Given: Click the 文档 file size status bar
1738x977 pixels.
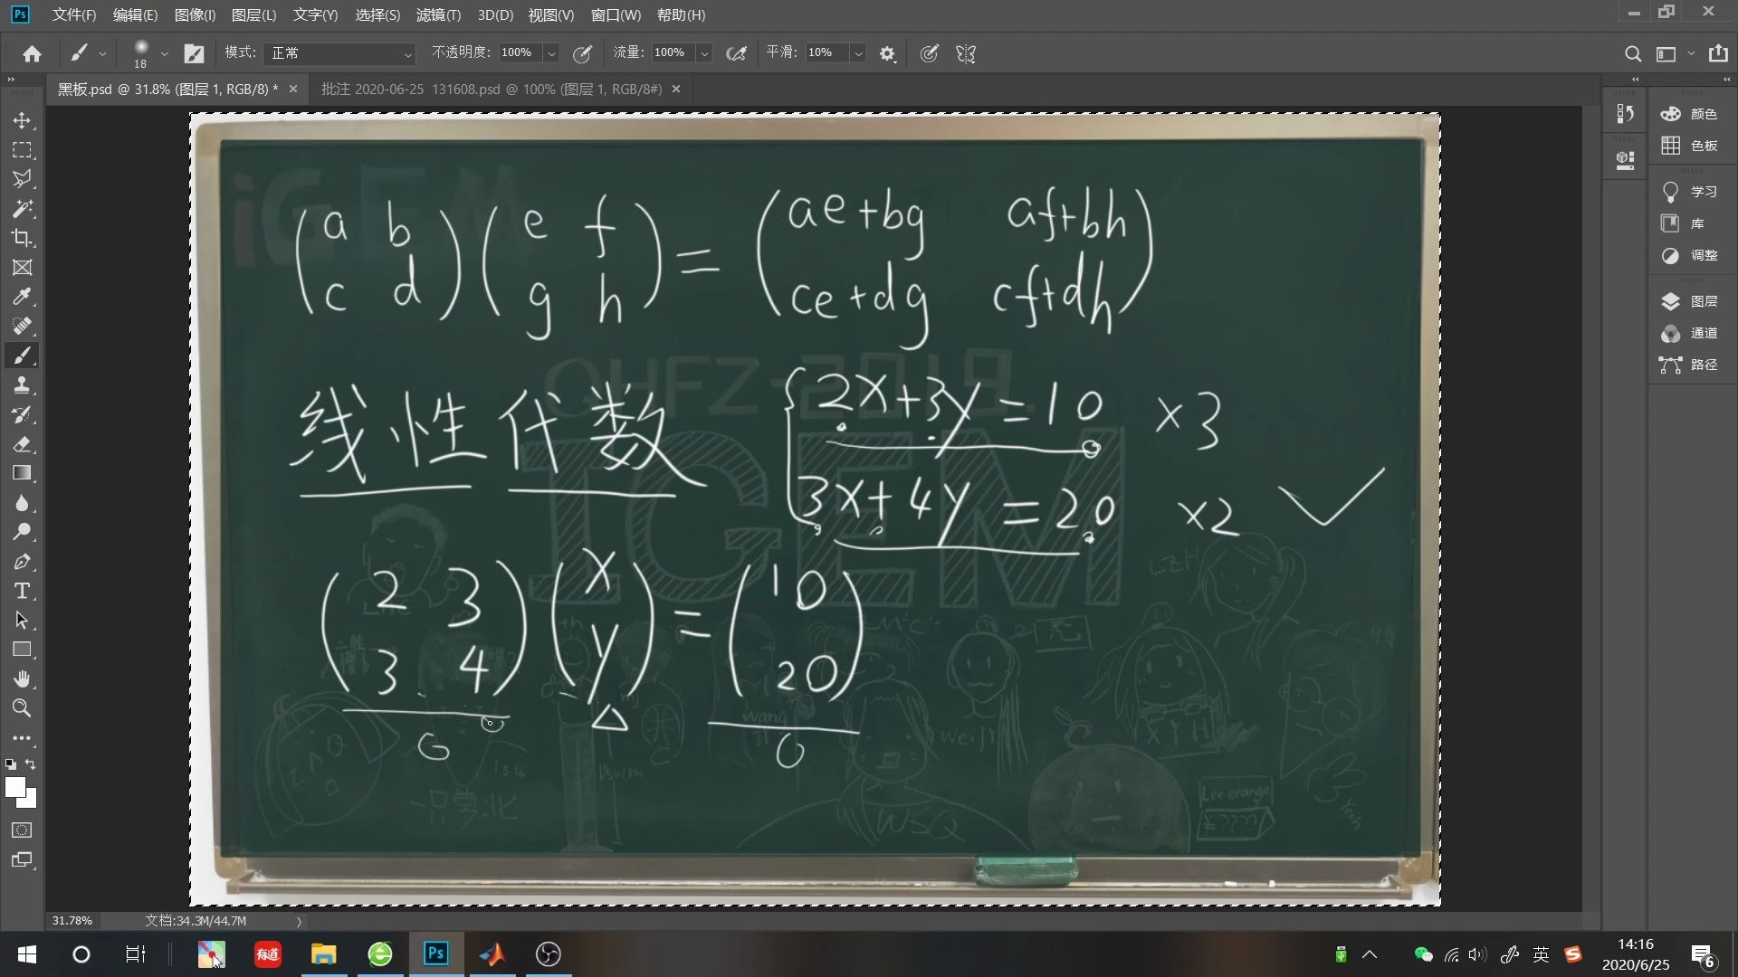Looking at the screenshot, I should click(196, 921).
